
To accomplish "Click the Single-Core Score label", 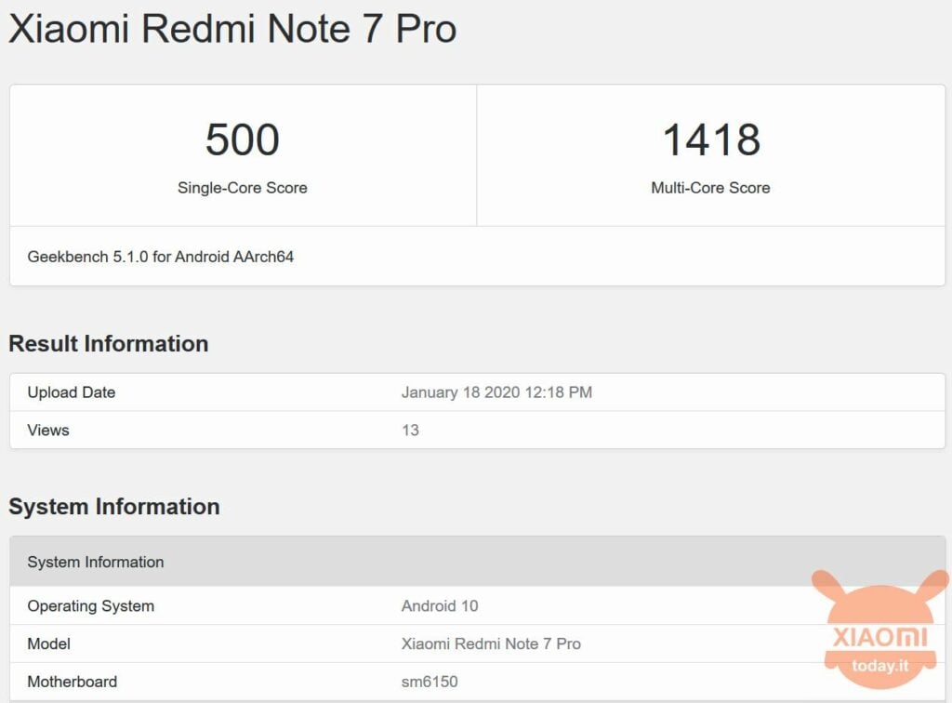I will coord(243,188).
